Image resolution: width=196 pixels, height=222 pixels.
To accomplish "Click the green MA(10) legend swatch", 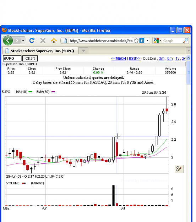I will pyautogui.click(x=30, y=92).
